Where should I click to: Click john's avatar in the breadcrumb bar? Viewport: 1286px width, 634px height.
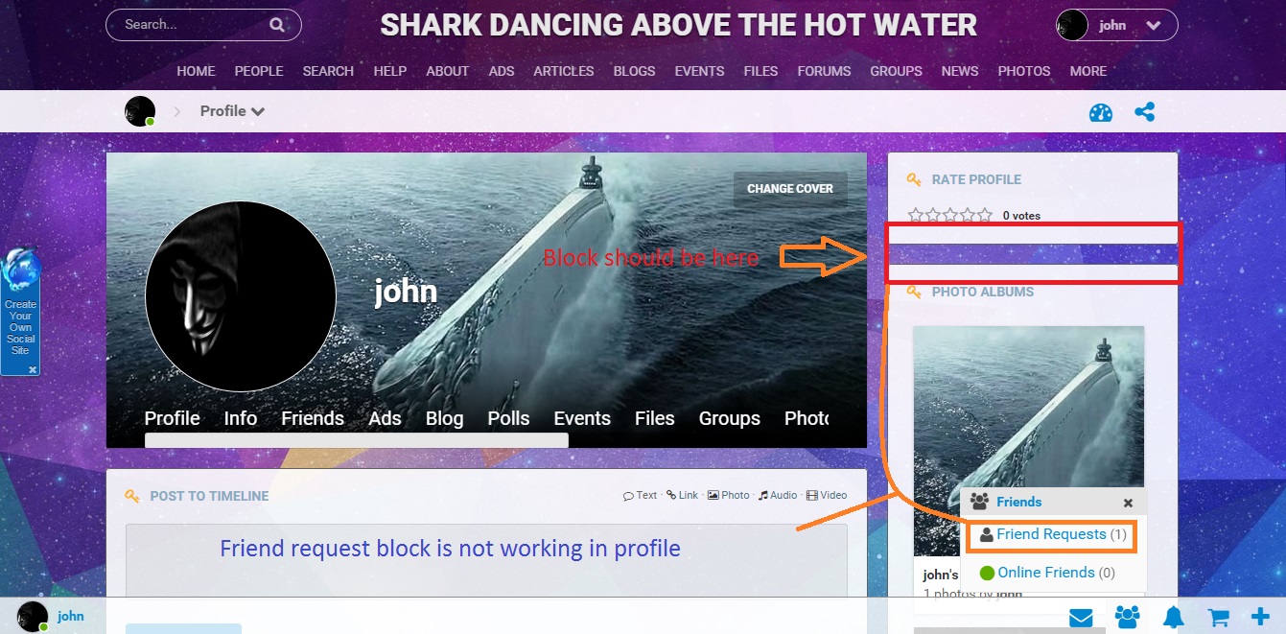click(x=140, y=111)
